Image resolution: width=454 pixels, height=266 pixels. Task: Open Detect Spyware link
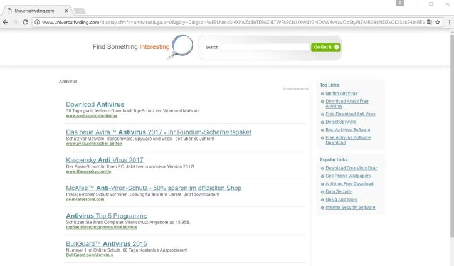coord(340,122)
